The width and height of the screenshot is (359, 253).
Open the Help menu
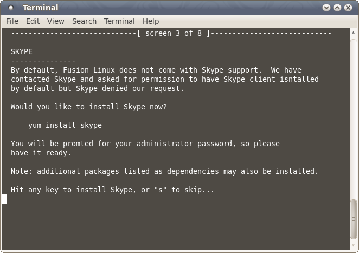click(x=151, y=21)
